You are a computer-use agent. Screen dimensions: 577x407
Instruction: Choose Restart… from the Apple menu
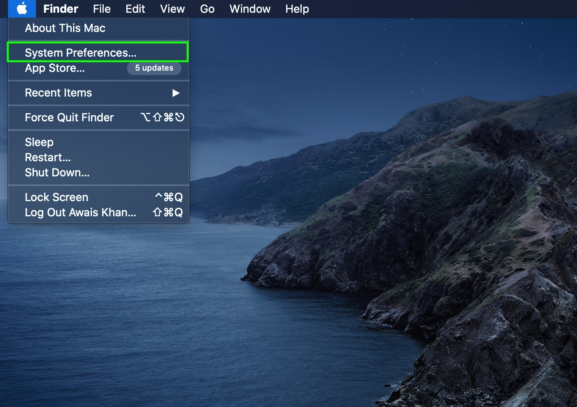click(48, 158)
